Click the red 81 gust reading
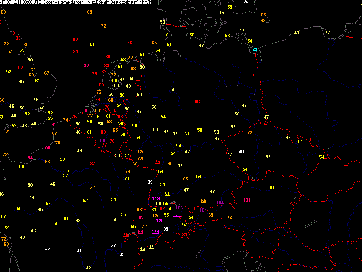This screenshot has height=272, width=362. (x=14, y=33)
